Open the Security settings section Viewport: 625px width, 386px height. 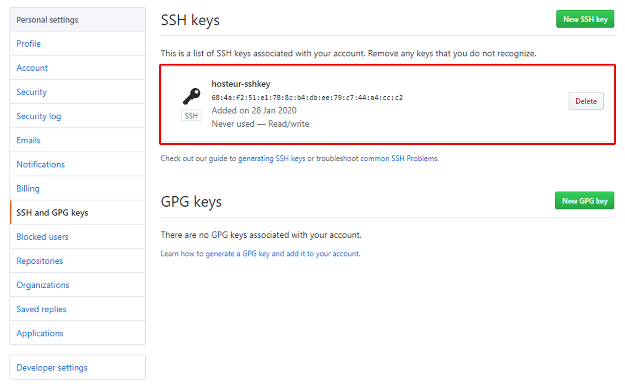32,92
